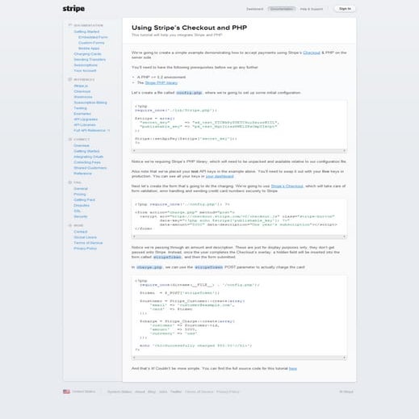
Task: Open the Disputes FAQ link
Action: (x=82, y=205)
